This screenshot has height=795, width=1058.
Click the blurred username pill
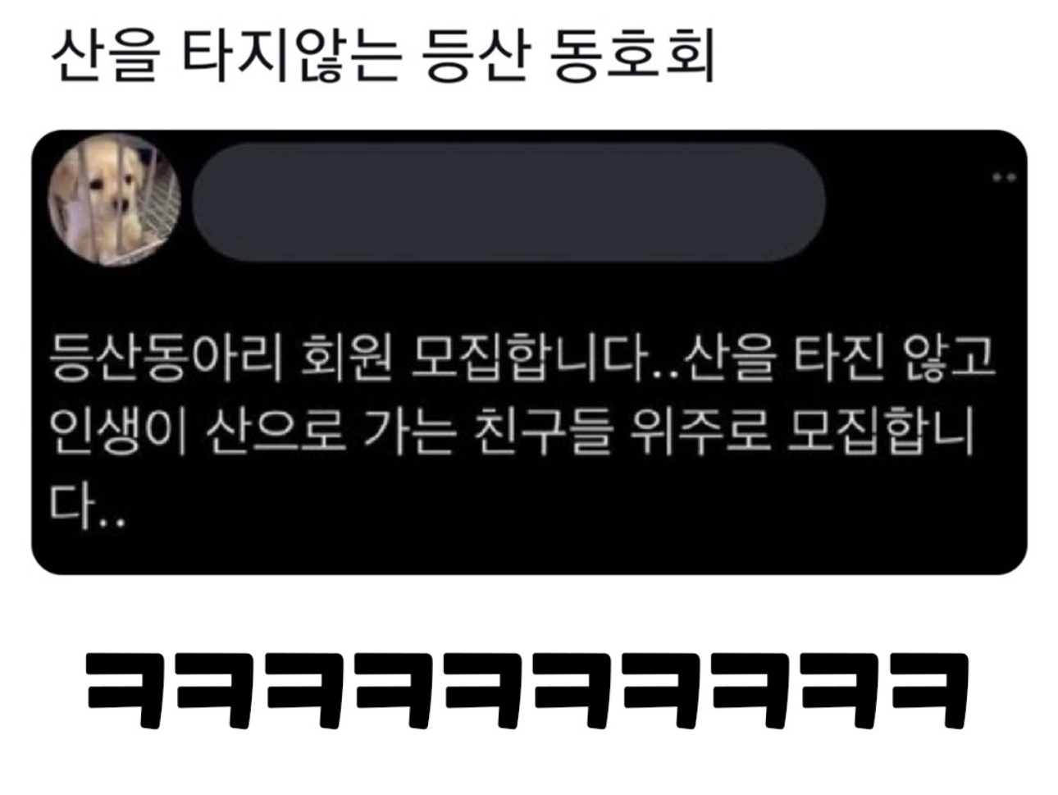(x=508, y=202)
